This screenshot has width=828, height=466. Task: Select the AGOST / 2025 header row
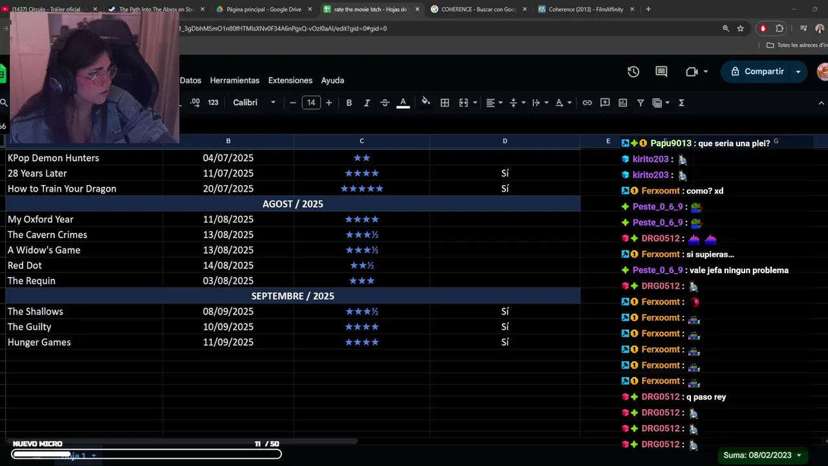292,204
